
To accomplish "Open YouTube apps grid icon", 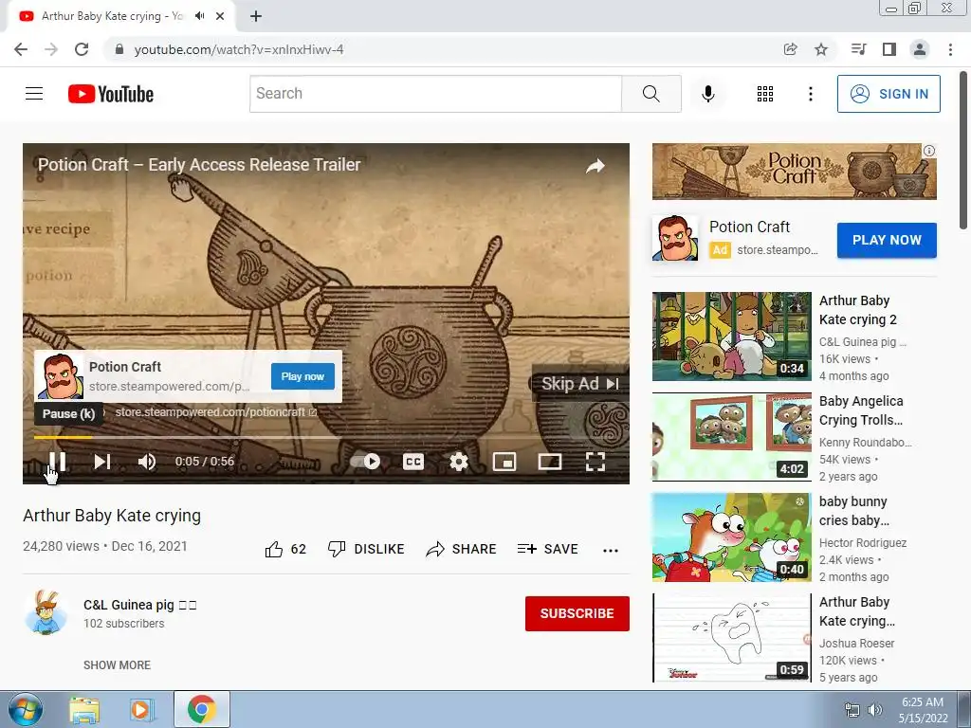I will [765, 94].
